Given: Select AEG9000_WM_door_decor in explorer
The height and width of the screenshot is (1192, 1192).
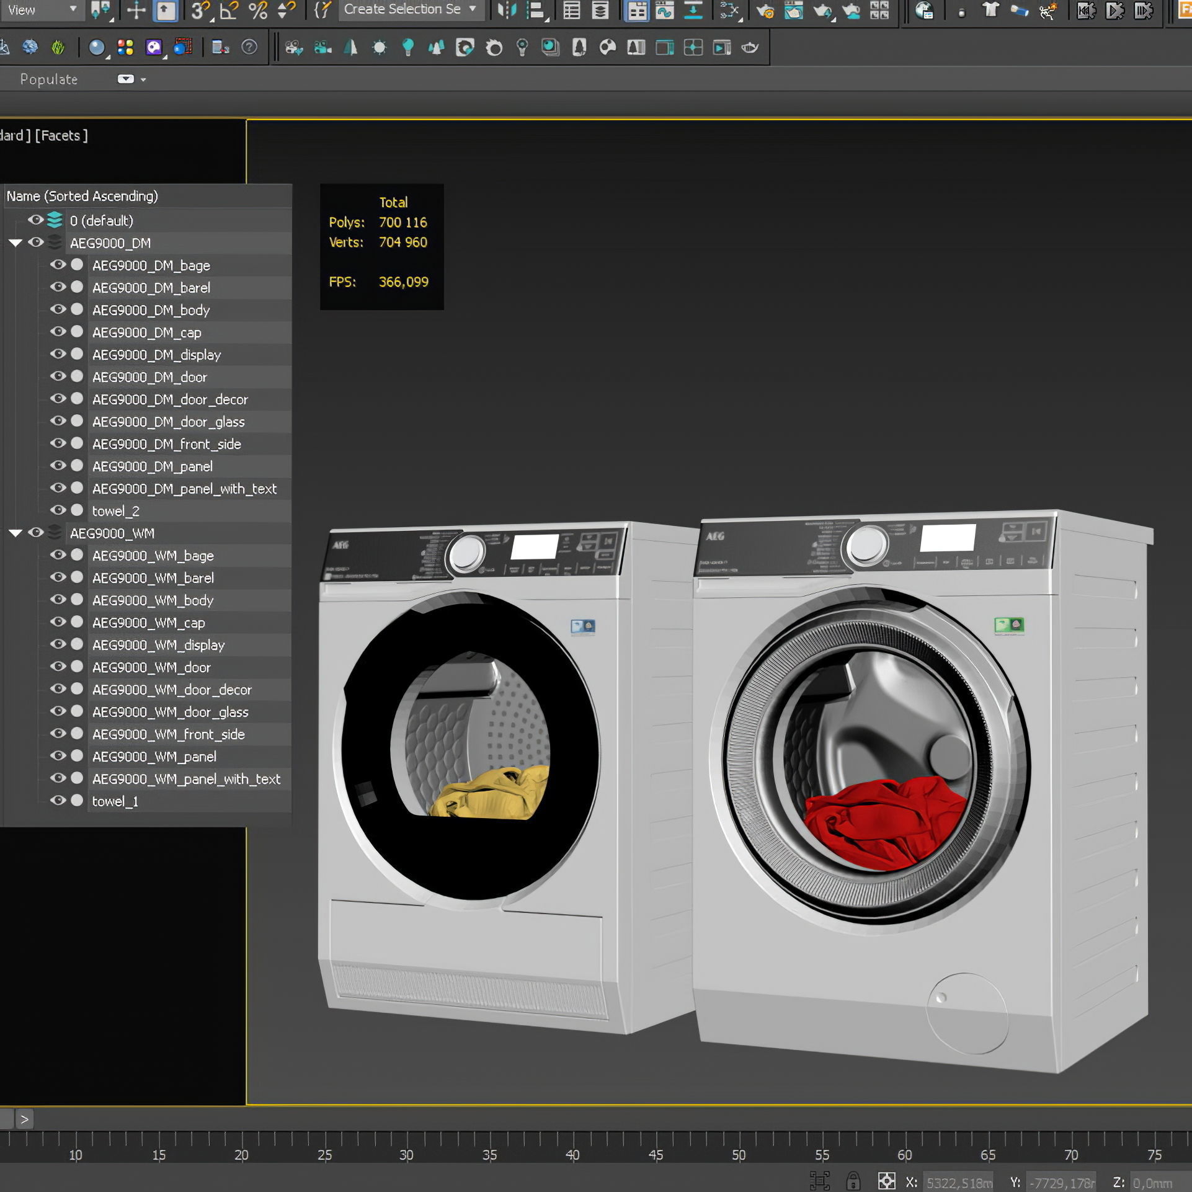Looking at the screenshot, I should pos(172,690).
